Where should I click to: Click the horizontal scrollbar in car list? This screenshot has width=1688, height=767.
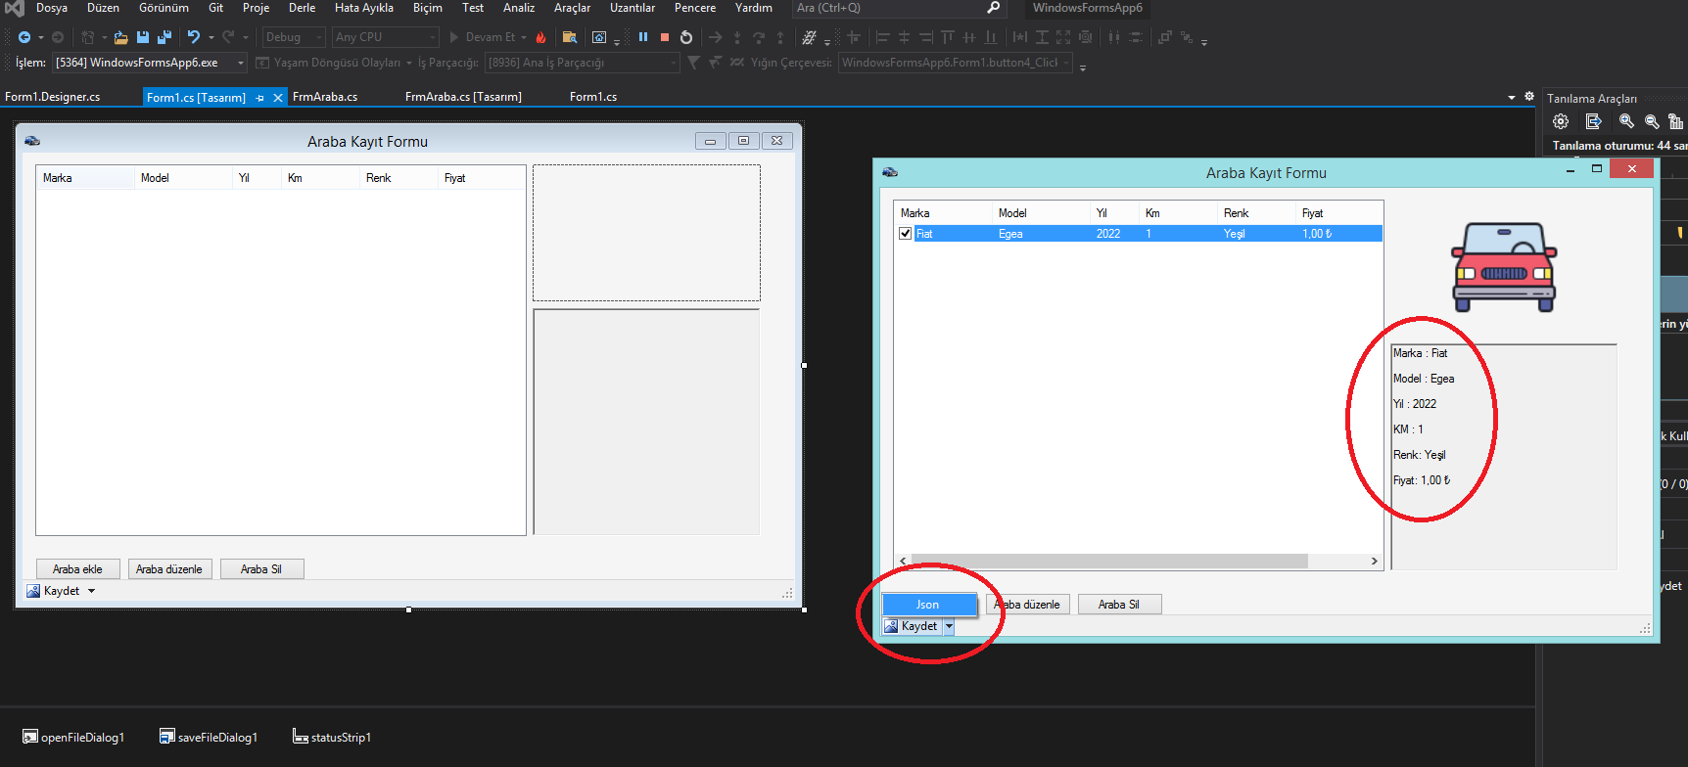coord(1108,562)
